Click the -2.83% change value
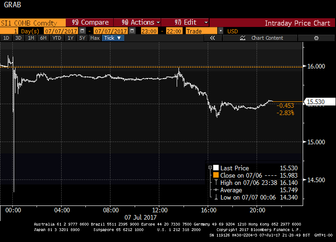Image resolution: width=336 pixels, height=242 pixels. [x=285, y=113]
